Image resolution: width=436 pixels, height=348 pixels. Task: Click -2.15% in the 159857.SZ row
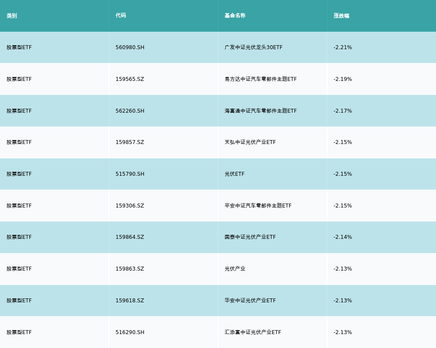pyautogui.click(x=343, y=142)
